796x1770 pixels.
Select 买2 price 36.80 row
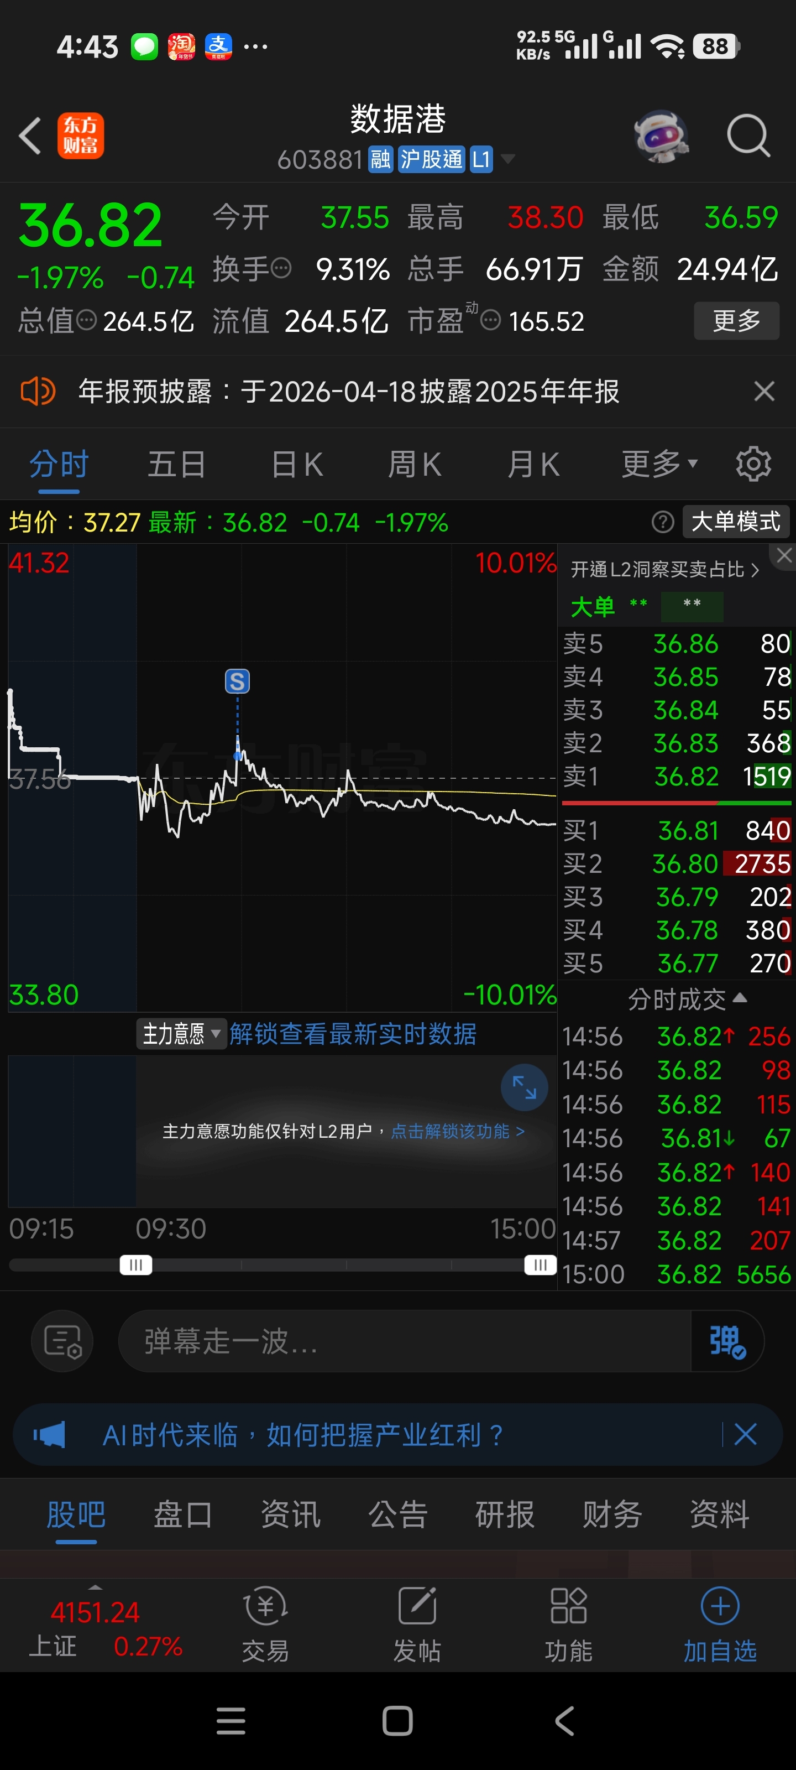pyautogui.click(x=677, y=863)
